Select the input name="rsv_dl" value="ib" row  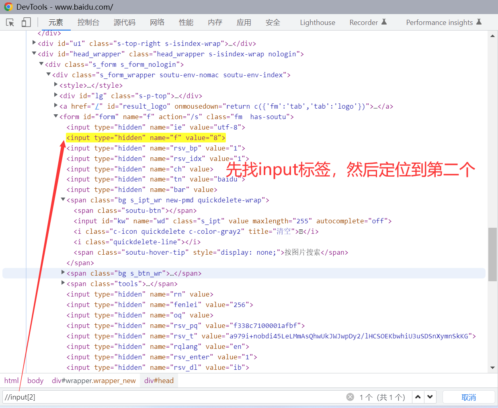(158, 367)
